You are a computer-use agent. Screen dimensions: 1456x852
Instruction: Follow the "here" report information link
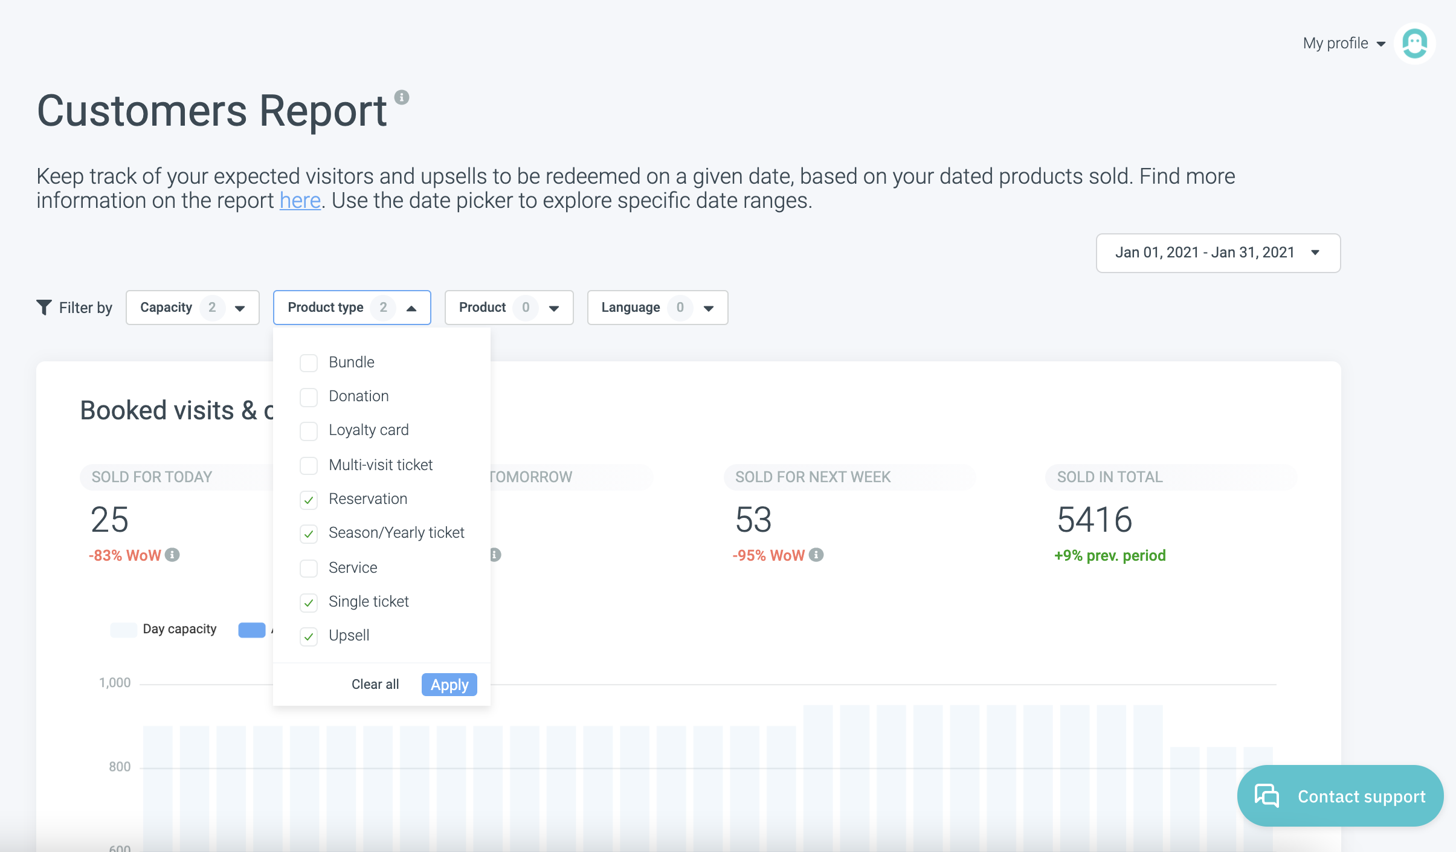click(x=300, y=201)
